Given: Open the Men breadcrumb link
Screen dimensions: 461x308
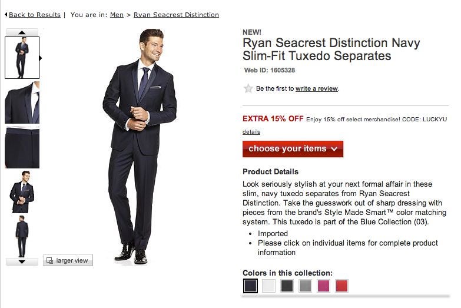Looking at the screenshot, I should coord(117,15).
